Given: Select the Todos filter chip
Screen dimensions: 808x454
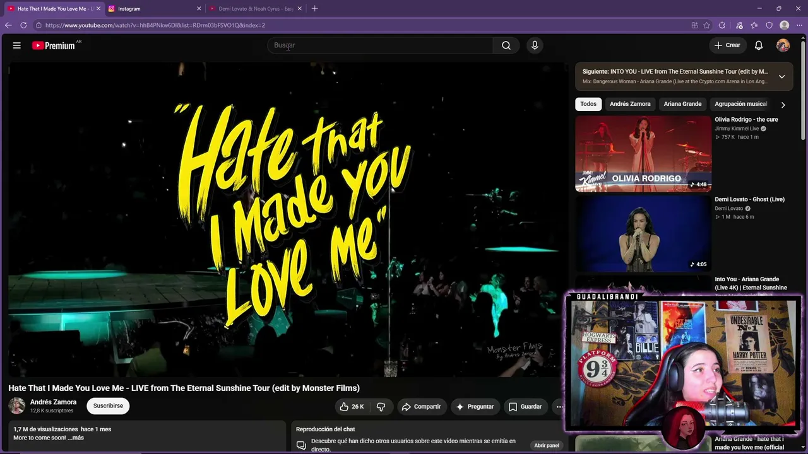Looking at the screenshot, I should 588,104.
